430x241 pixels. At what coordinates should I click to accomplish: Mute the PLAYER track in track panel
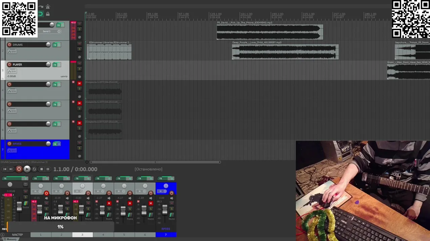pyautogui.click(x=79, y=64)
